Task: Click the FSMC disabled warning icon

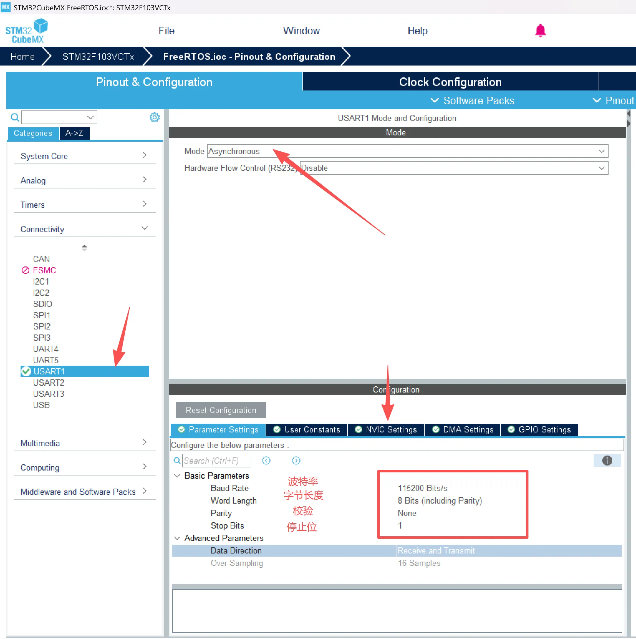Action: [x=26, y=270]
